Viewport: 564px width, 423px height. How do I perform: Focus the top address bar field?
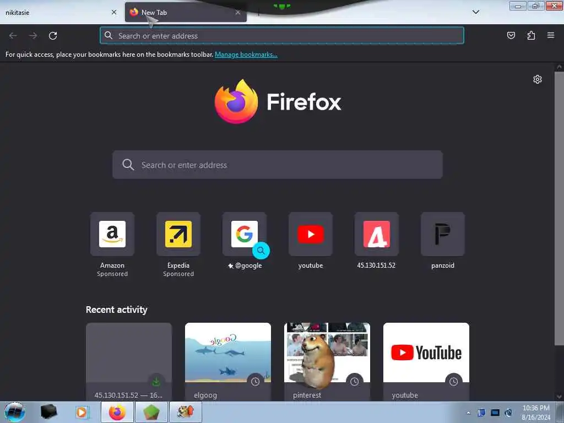click(282, 36)
